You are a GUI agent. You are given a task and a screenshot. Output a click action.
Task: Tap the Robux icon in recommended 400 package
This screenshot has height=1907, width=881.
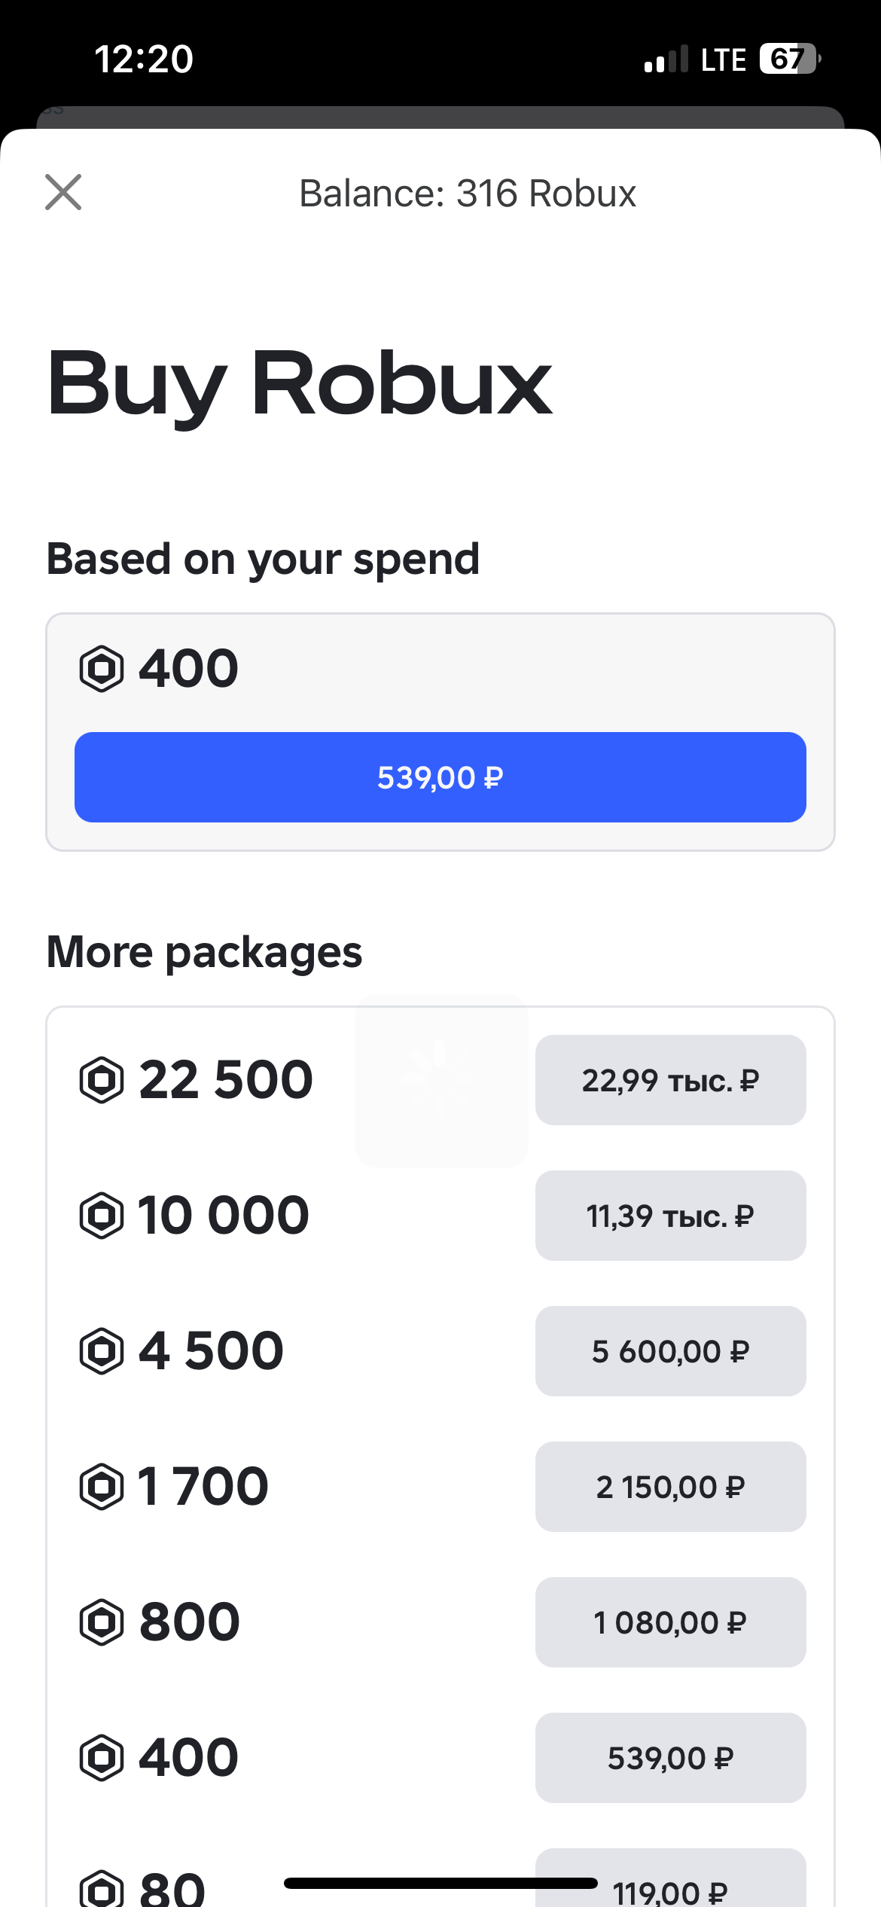coord(102,668)
